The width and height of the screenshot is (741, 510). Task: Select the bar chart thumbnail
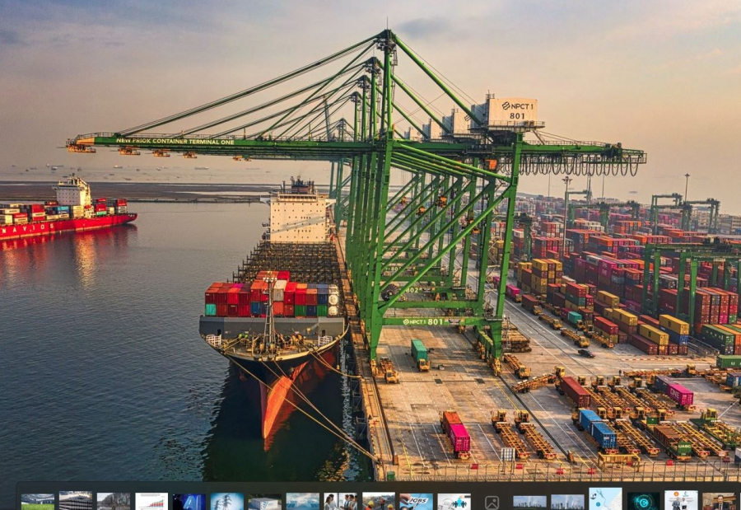click(151, 501)
